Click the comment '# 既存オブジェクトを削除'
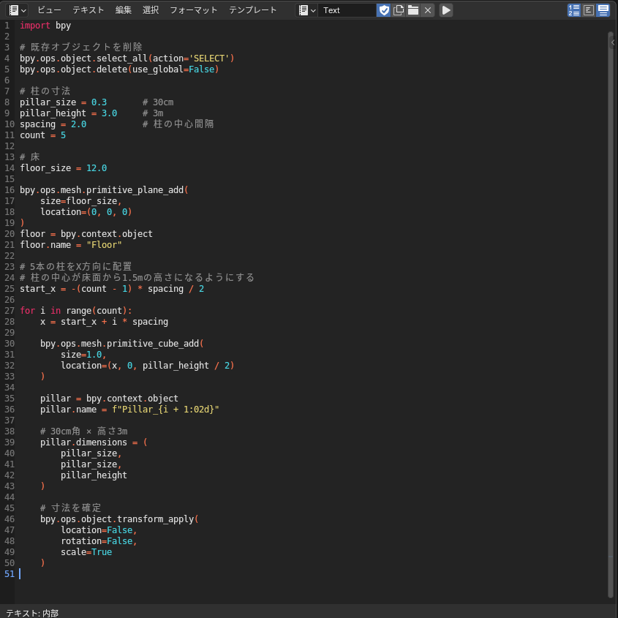 pos(80,48)
